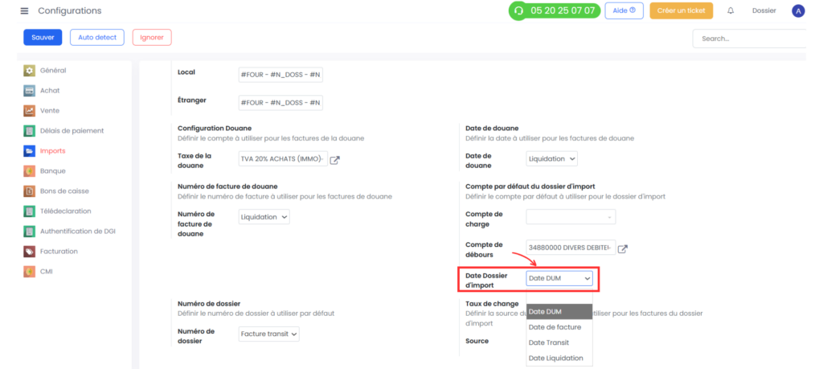The height and width of the screenshot is (369, 823).
Task: Click the notification bell icon
Action: point(730,11)
